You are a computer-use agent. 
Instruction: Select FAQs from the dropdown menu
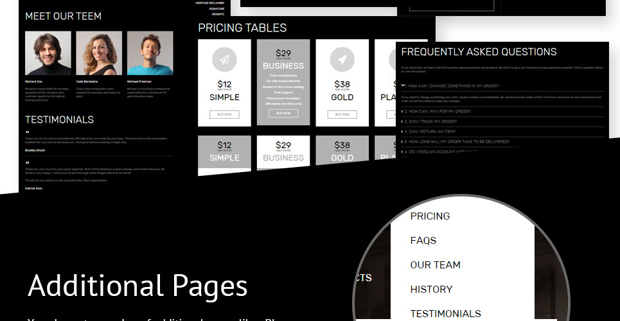click(x=423, y=241)
